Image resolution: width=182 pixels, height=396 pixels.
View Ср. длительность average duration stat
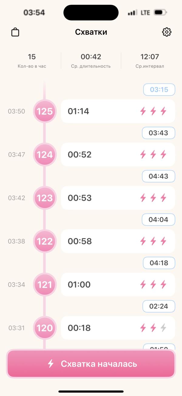91,61
